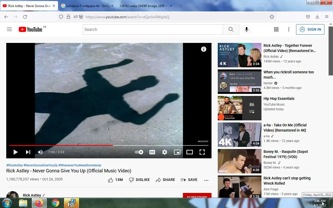This screenshot has width=333, height=208.
Task: Reload the current page
Action: click(25, 17)
